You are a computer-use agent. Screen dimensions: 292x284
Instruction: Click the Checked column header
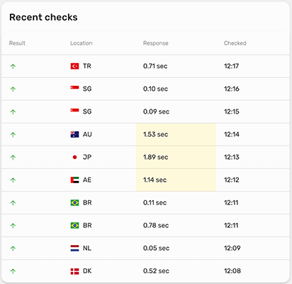pyautogui.click(x=235, y=43)
